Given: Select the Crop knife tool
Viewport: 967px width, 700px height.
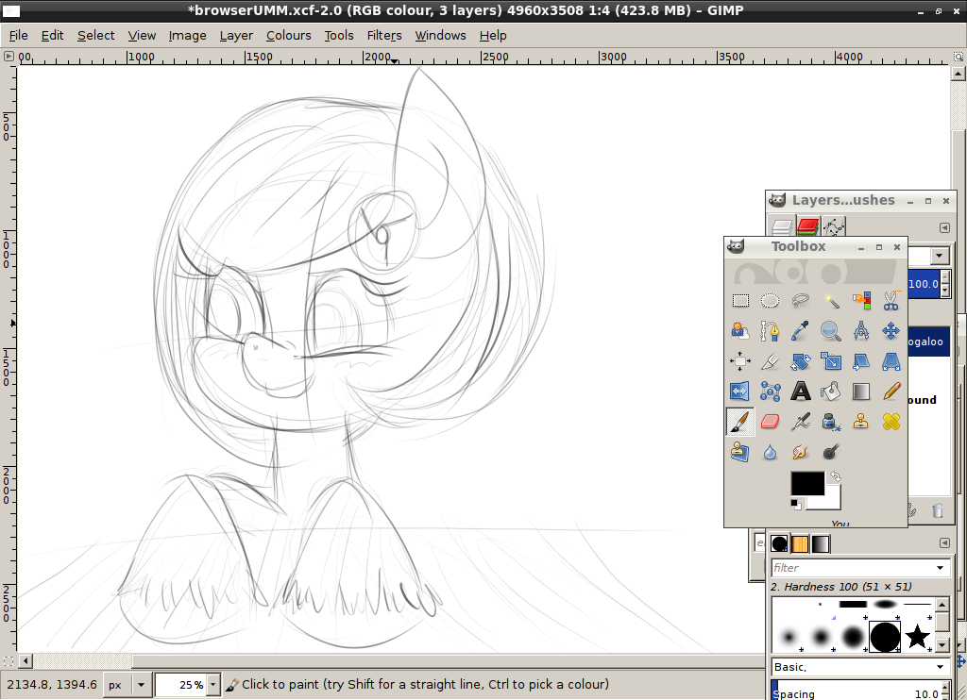Looking at the screenshot, I should click(770, 361).
